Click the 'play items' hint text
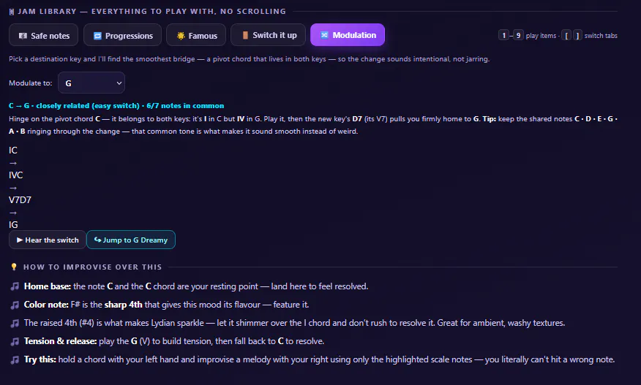Screen dimensions: 641x385 coord(541,36)
